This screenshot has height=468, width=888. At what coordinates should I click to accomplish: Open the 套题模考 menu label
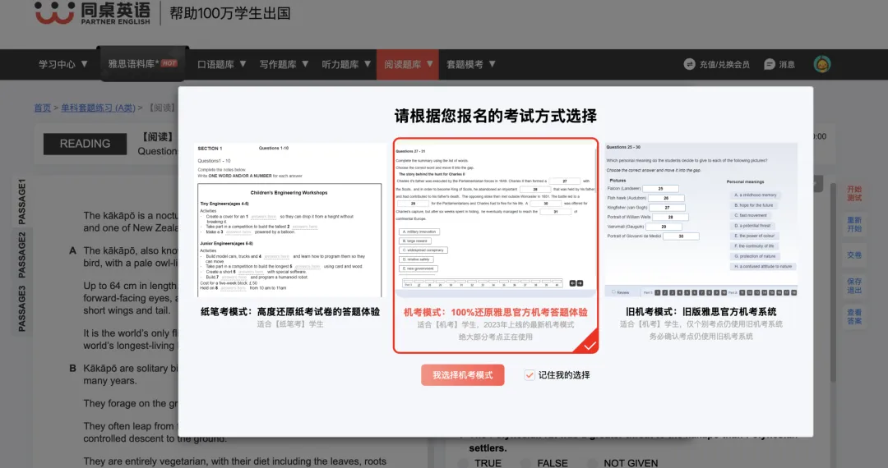465,64
